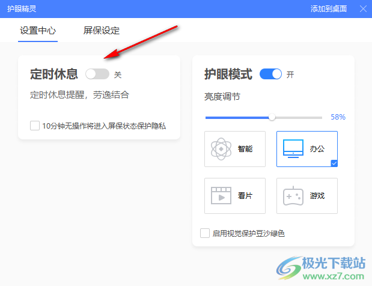This screenshot has height=286, width=372.
Task: Click the gamepad icon for 游戏
Action: click(293, 196)
